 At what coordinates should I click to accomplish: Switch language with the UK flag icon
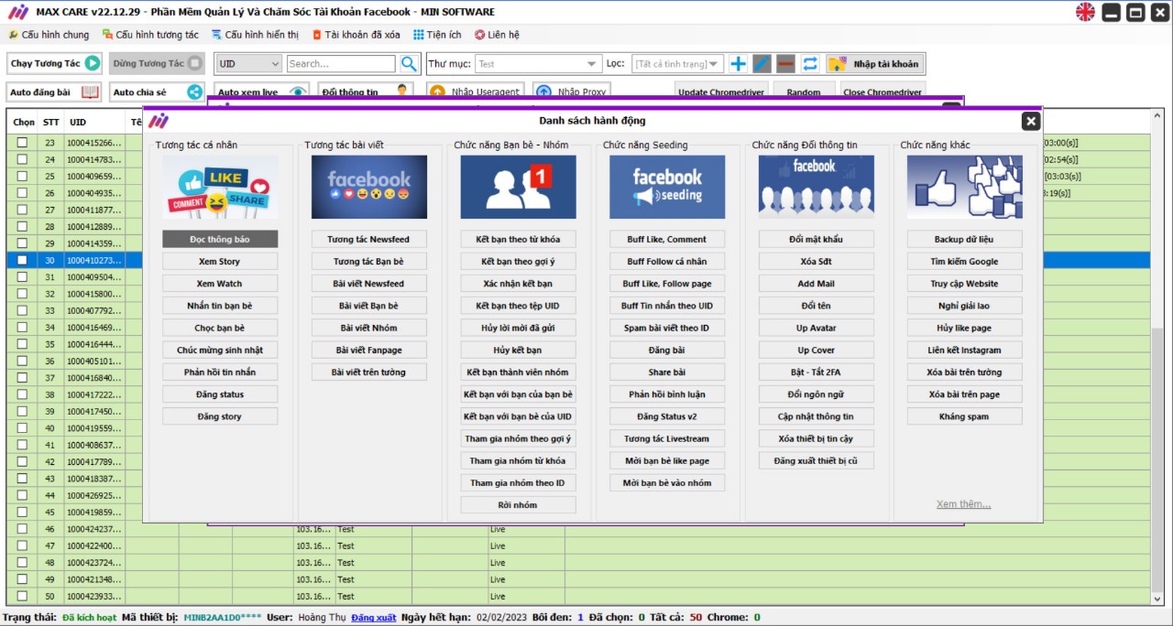pos(1085,12)
